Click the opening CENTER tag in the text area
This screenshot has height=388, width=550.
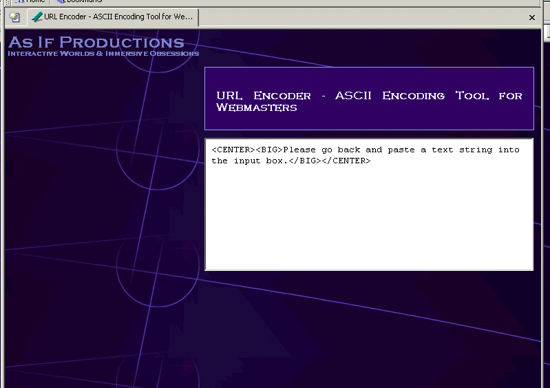(x=233, y=150)
